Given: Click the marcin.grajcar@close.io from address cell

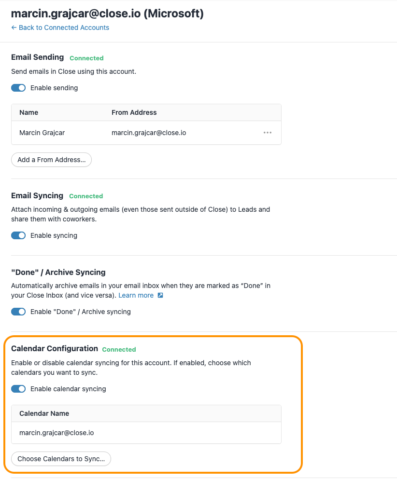Looking at the screenshot, I should (149, 133).
